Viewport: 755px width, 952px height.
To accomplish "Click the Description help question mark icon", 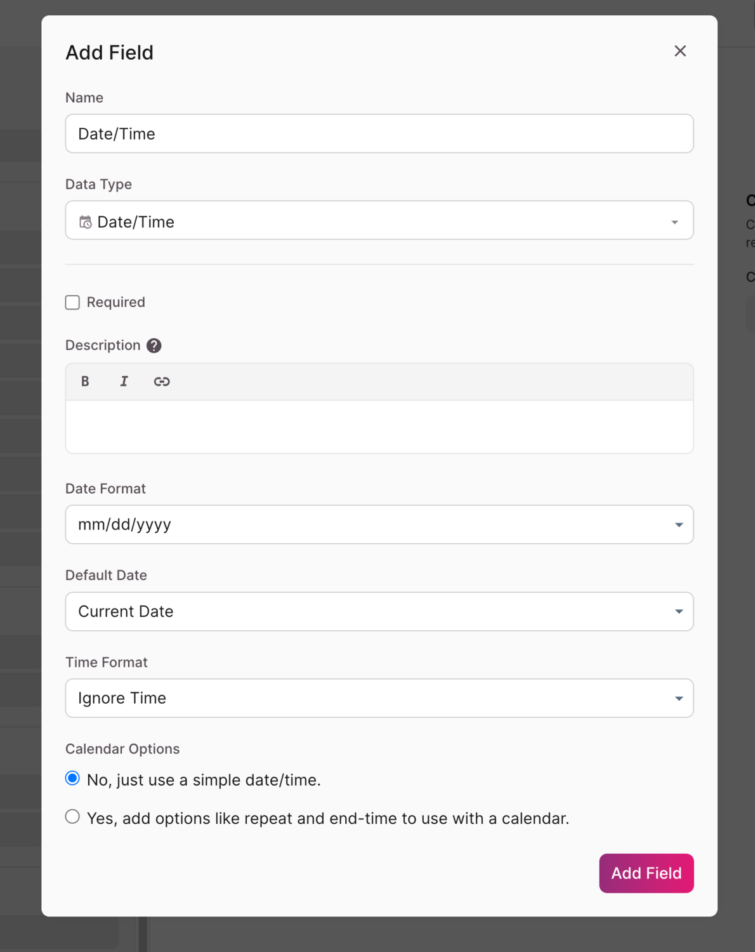I will tap(154, 345).
